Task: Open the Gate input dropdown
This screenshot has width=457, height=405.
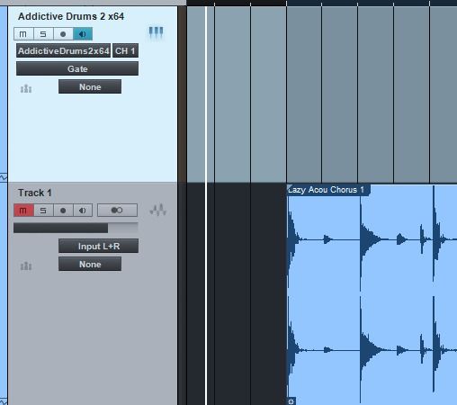Action: tap(77, 68)
